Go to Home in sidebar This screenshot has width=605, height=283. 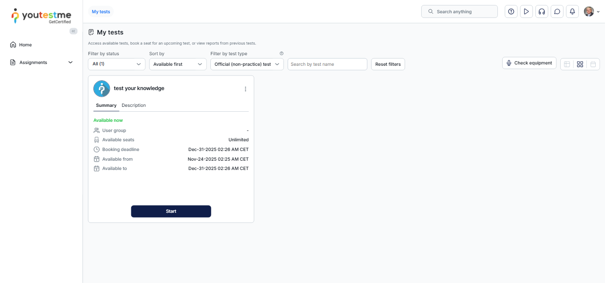[25, 45]
